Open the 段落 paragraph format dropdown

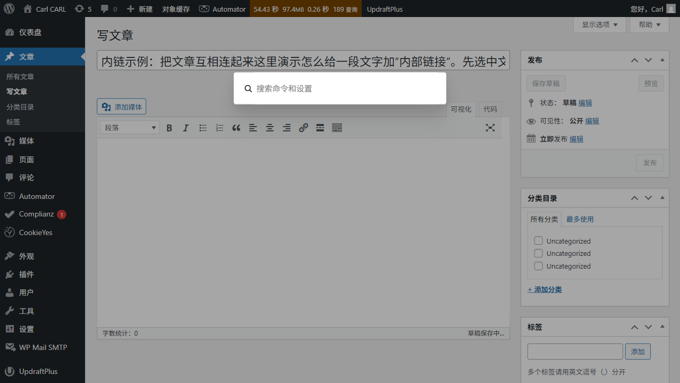click(129, 127)
